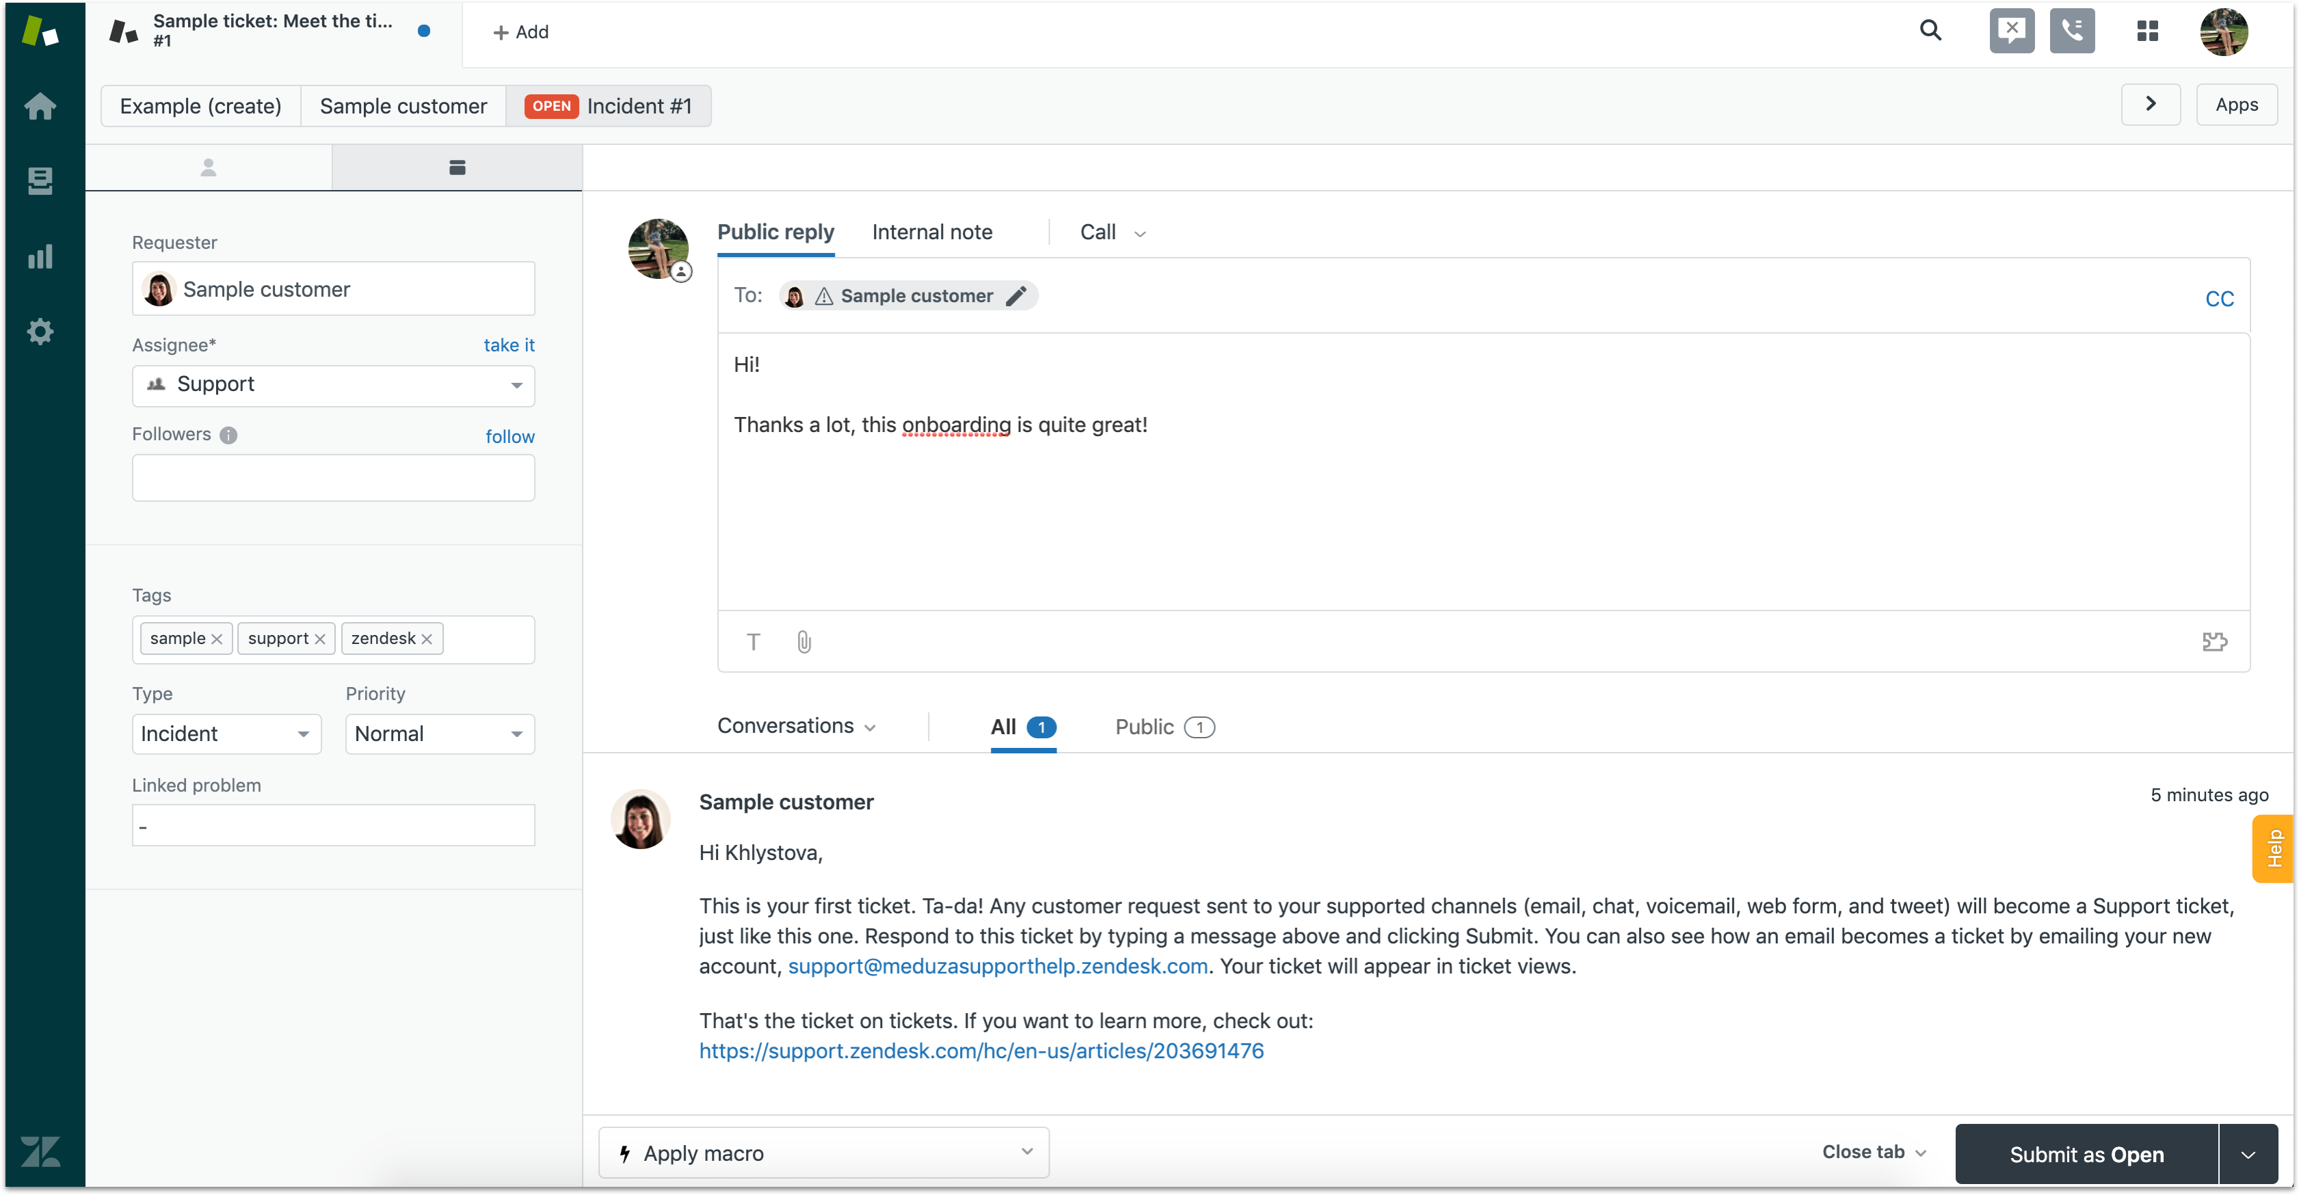
Task: Click the 5 minutes ago timestamp
Action: (2208, 794)
